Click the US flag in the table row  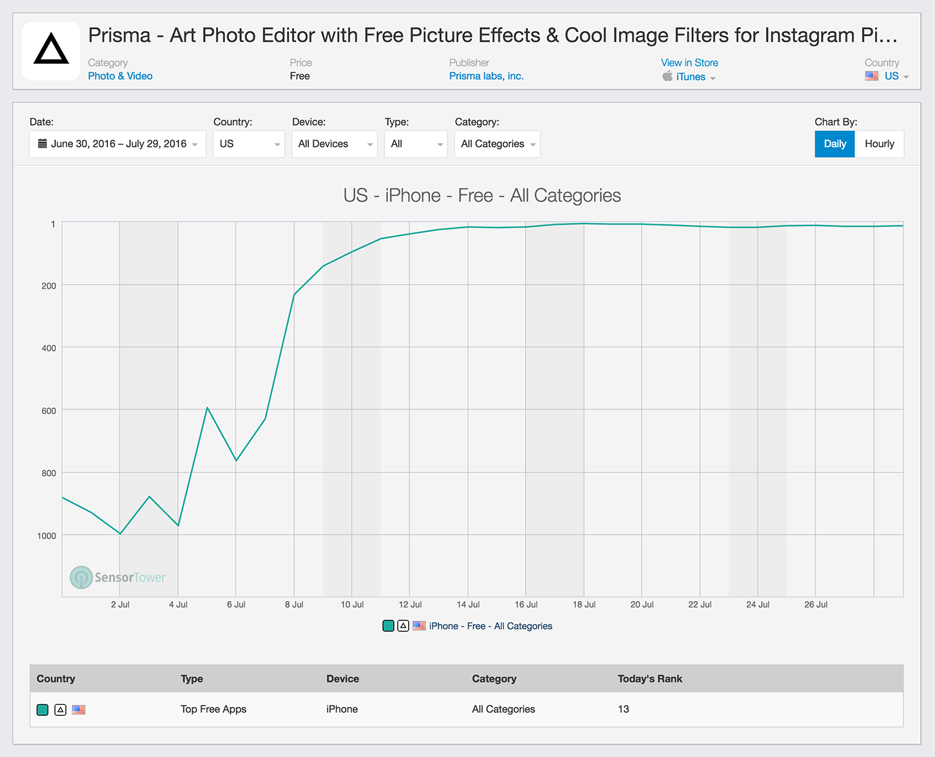click(79, 709)
